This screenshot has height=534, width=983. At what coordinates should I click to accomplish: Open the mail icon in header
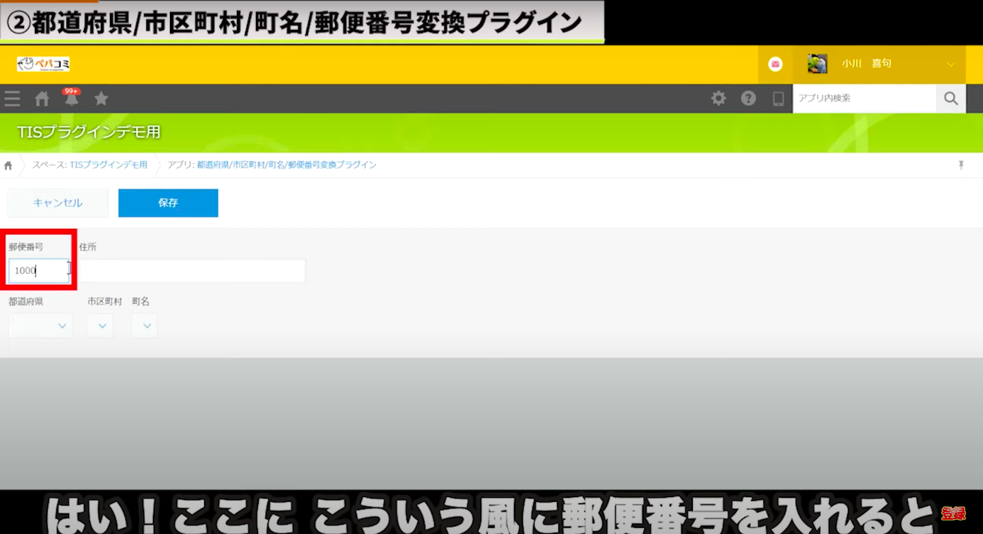pos(775,64)
